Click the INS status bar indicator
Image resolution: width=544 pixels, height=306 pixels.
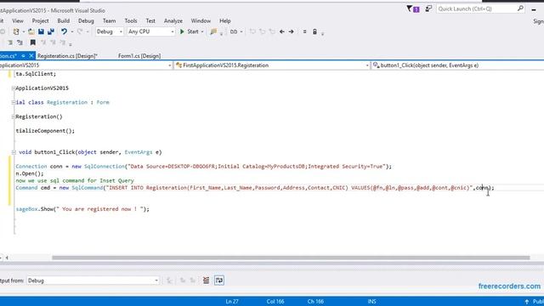coord(372,302)
